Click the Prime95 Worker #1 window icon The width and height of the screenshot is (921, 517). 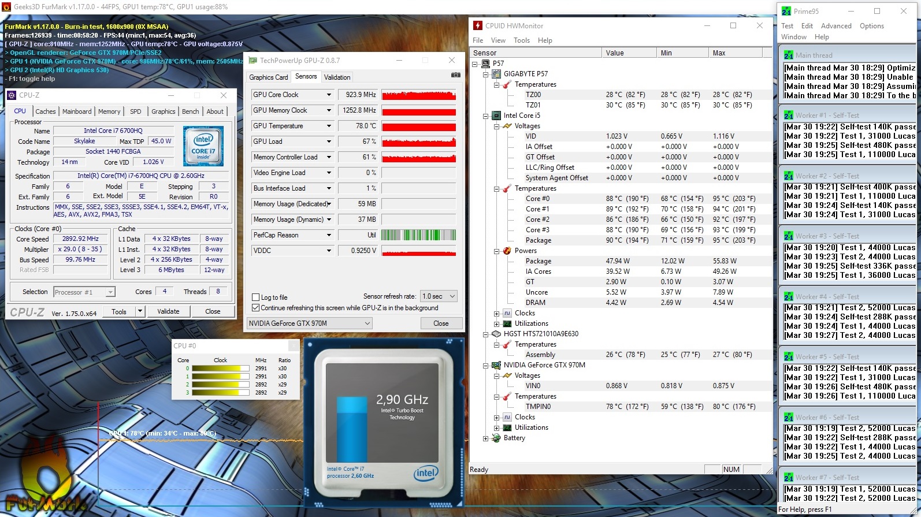788,116
